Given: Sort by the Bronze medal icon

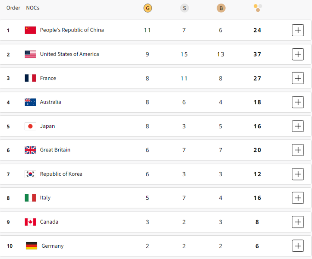Looking at the screenshot, I should (221, 8).
